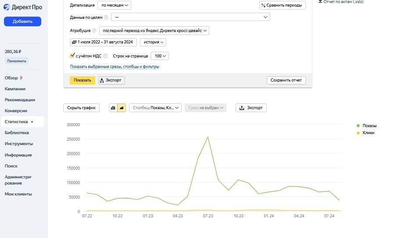Open the Столбец: Показы, Кл... dropdown
This screenshot has width=409, height=238.
(x=155, y=108)
